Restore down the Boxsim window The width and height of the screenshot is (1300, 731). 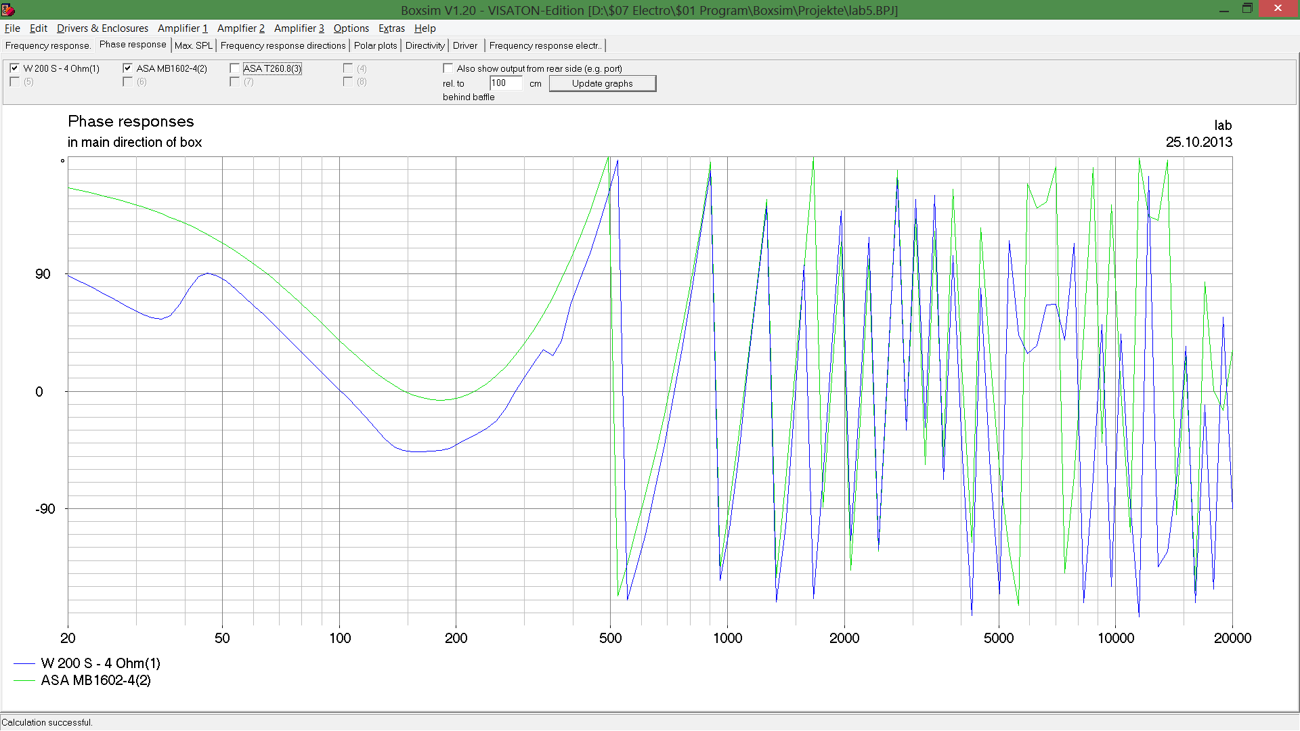coord(1247,9)
